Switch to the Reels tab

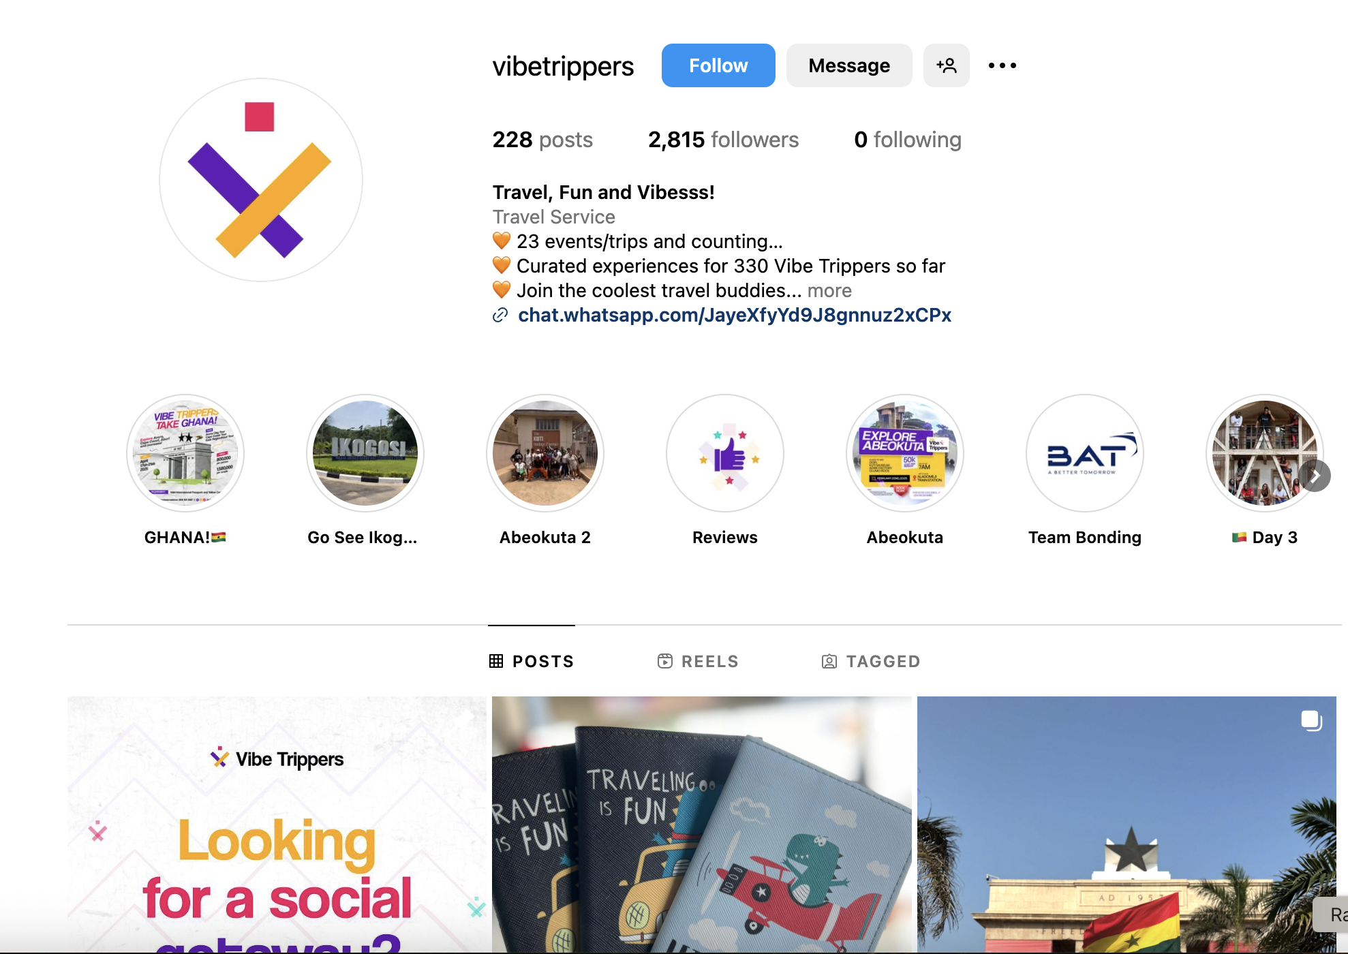pyautogui.click(x=698, y=661)
